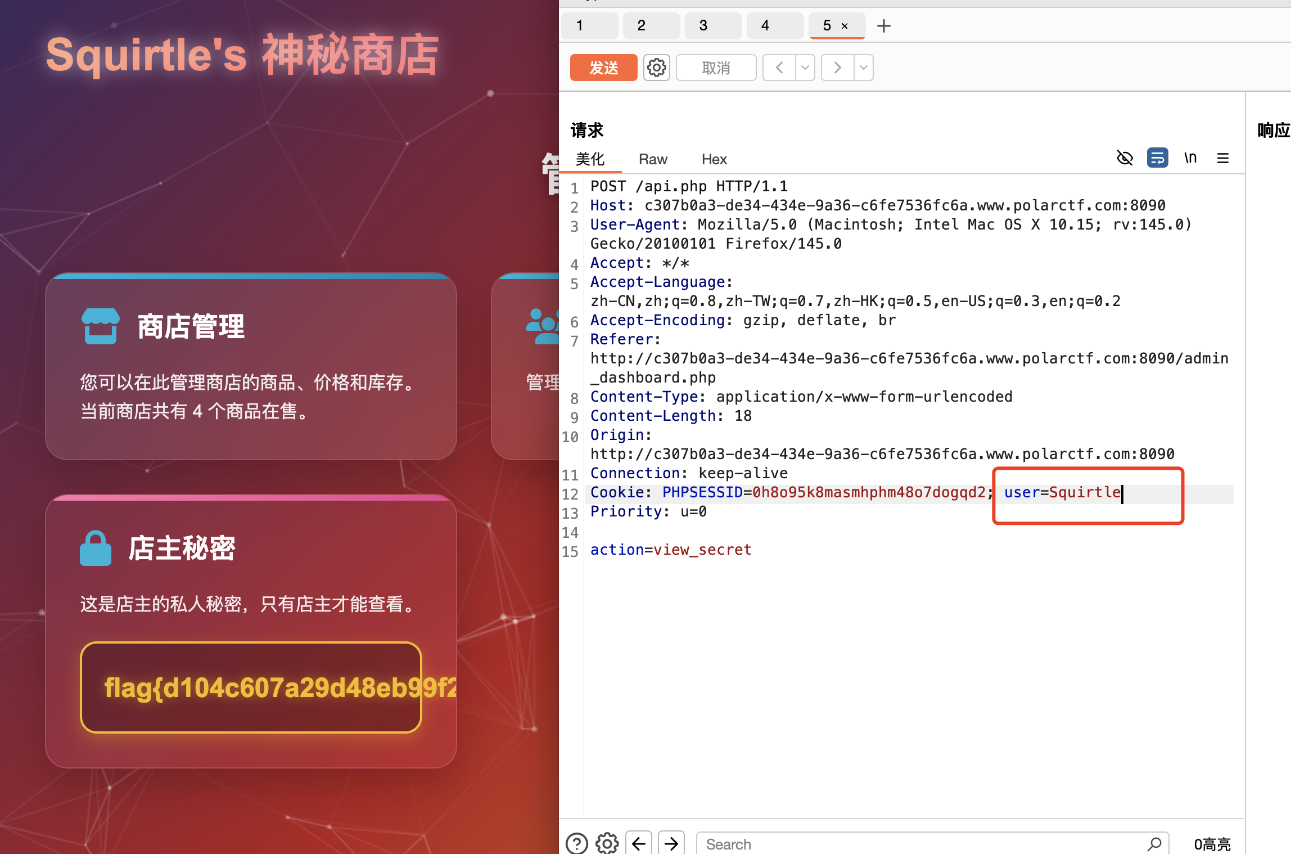The height and width of the screenshot is (854, 1291).
Task: Add a new Repeater tab
Action: coord(883,26)
